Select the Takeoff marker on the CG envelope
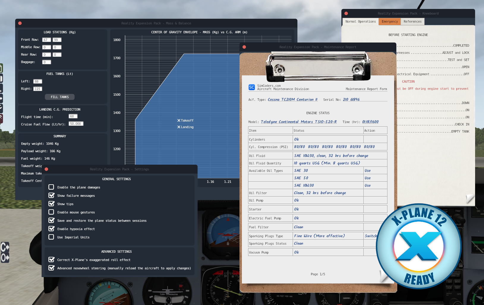Screen dimensions: 484x305 click(x=179, y=120)
